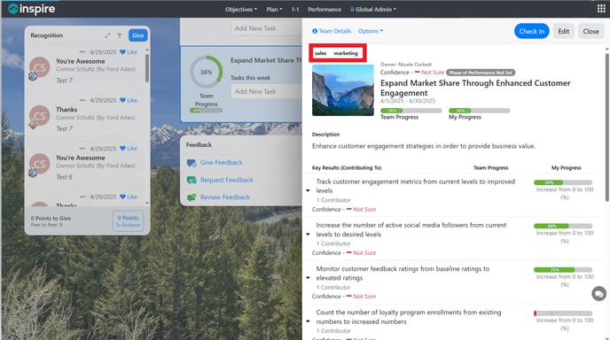610x340 pixels.
Task: Open the apps grid icon in top bar
Action: click(x=601, y=9)
